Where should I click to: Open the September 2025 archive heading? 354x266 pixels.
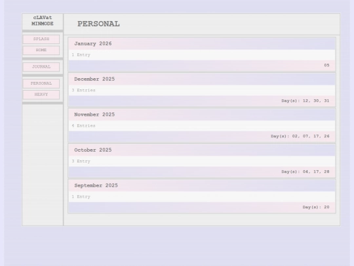click(x=96, y=185)
